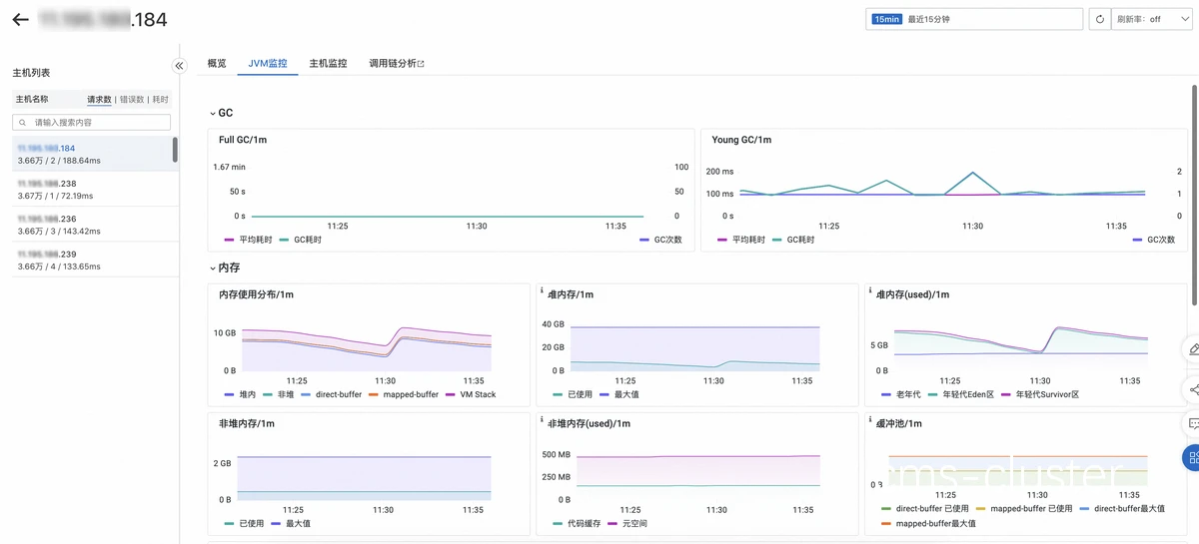
Task: Click the Young GC/1m chart title
Action: click(x=740, y=140)
